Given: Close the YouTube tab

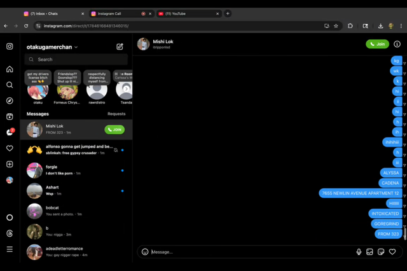Looking at the screenshot, I should point(217,14).
